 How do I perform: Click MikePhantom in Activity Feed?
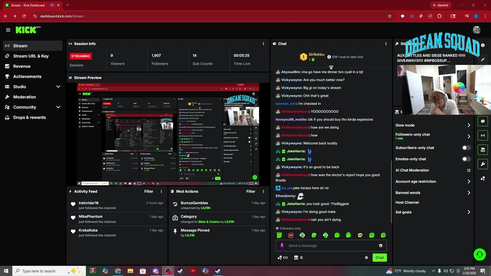coord(91,217)
